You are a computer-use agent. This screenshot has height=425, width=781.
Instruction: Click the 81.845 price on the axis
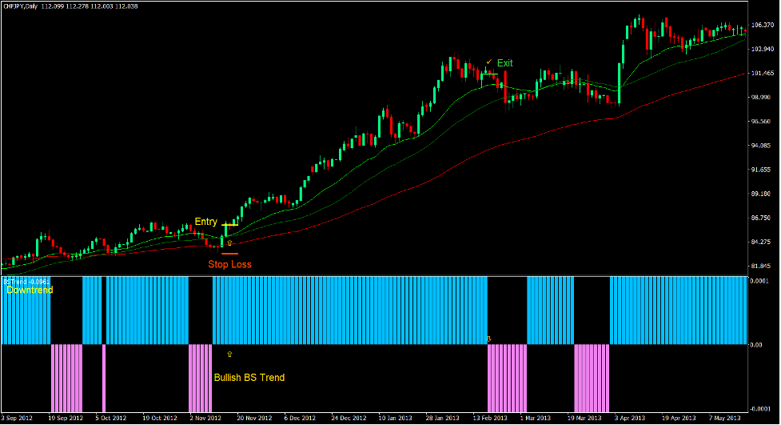click(764, 266)
